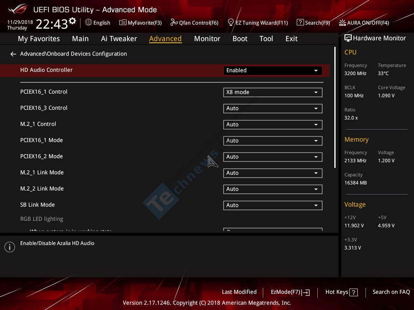This screenshot has height=310, width=414.
Task: Open the Exit tab
Action: (x=291, y=39)
